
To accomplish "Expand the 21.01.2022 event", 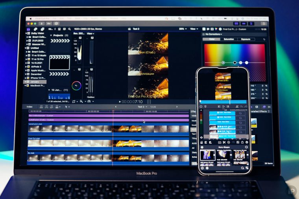I will tap(27, 41).
